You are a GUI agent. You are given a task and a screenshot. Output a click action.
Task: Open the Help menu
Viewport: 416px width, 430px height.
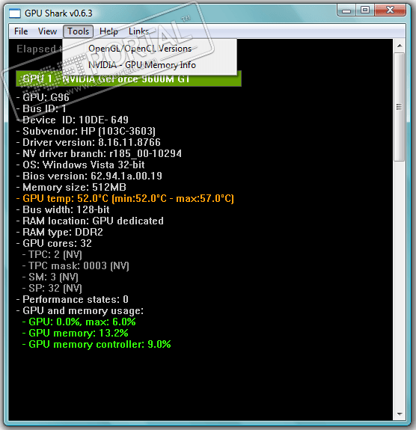tap(108, 31)
